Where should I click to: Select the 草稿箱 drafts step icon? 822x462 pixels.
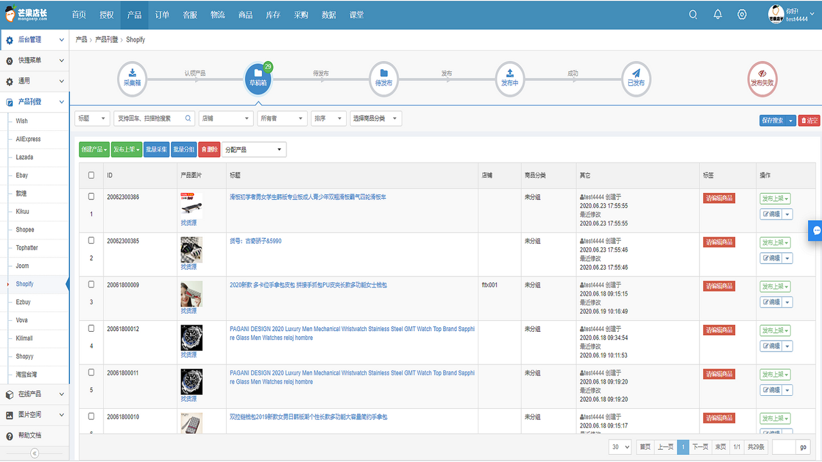(x=258, y=79)
